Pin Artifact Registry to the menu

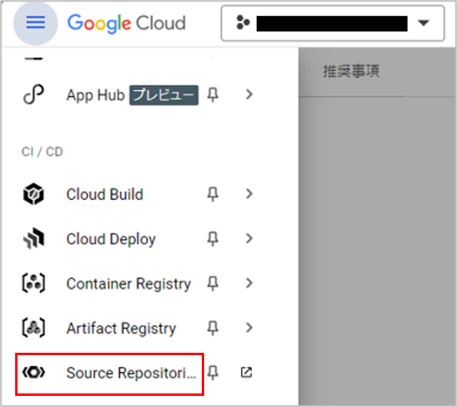click(213, 328)
